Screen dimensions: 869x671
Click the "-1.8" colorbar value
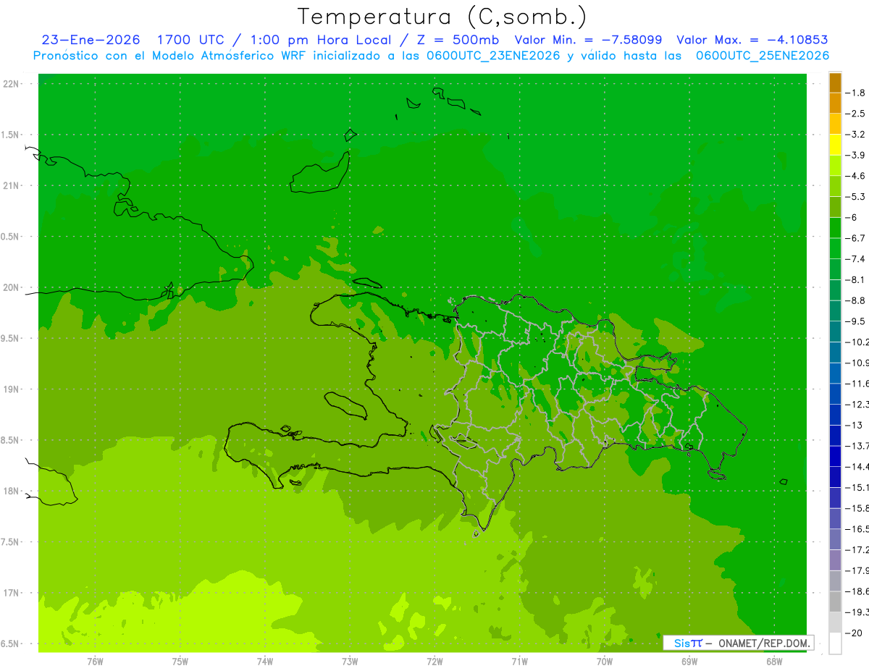pos(855,93)
